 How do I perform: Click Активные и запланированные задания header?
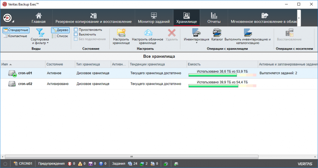tap(288, 64)
